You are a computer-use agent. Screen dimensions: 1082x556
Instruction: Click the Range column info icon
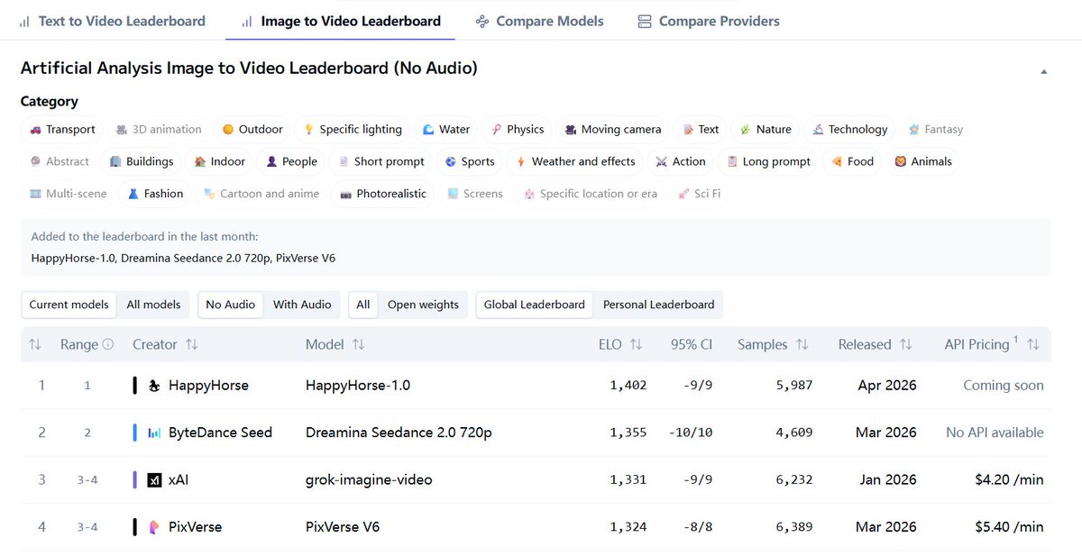[108, 344]
